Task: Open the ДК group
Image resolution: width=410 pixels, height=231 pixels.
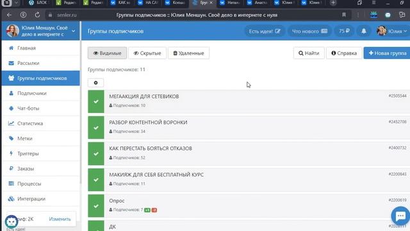Action: tap(113, 227)
